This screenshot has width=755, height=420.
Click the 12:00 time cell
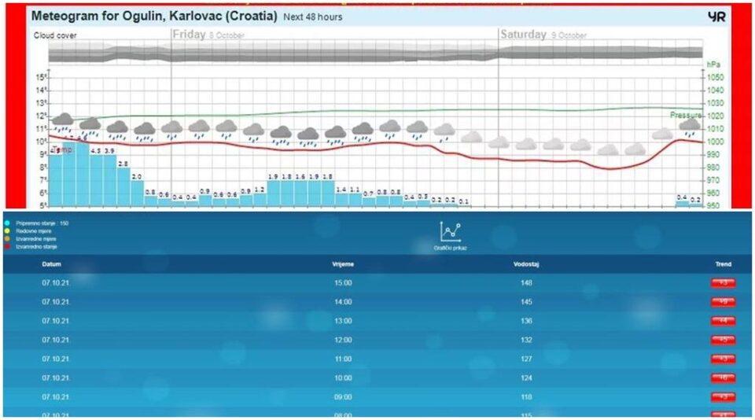(x=343, y=340)
